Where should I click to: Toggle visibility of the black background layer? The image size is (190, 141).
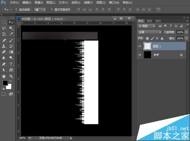[x=140, y=55]
